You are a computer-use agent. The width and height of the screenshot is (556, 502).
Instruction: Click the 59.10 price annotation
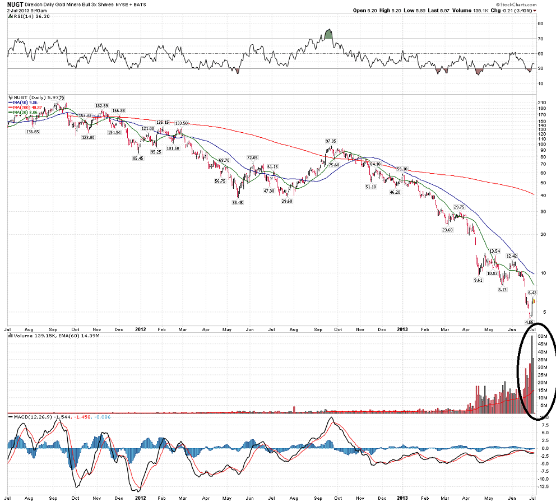click(402, 169)
